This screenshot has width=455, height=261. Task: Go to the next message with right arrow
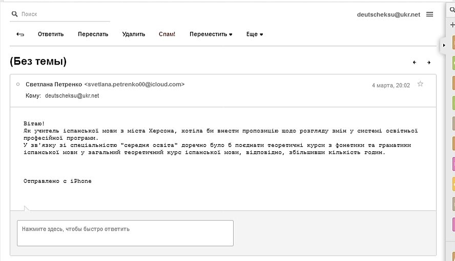pyautogui.click(x=428, y=63)
